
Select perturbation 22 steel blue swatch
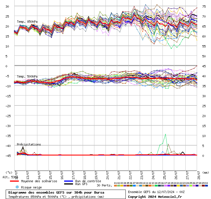tap(181, 186)
